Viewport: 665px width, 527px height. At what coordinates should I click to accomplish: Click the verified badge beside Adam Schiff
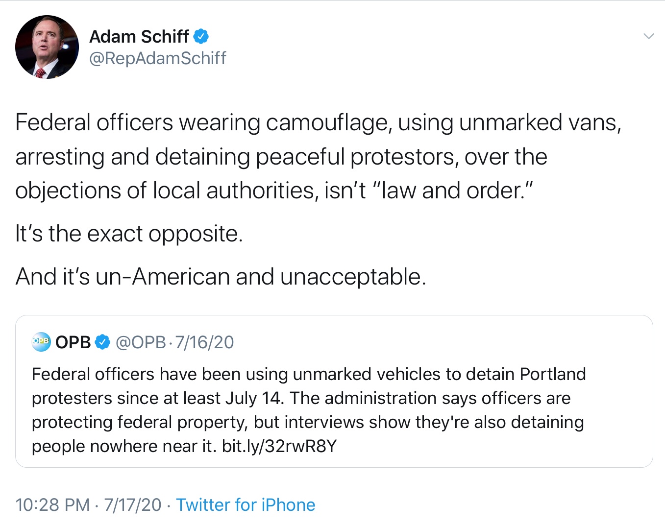pyautogui.click(x=201, y=36)
